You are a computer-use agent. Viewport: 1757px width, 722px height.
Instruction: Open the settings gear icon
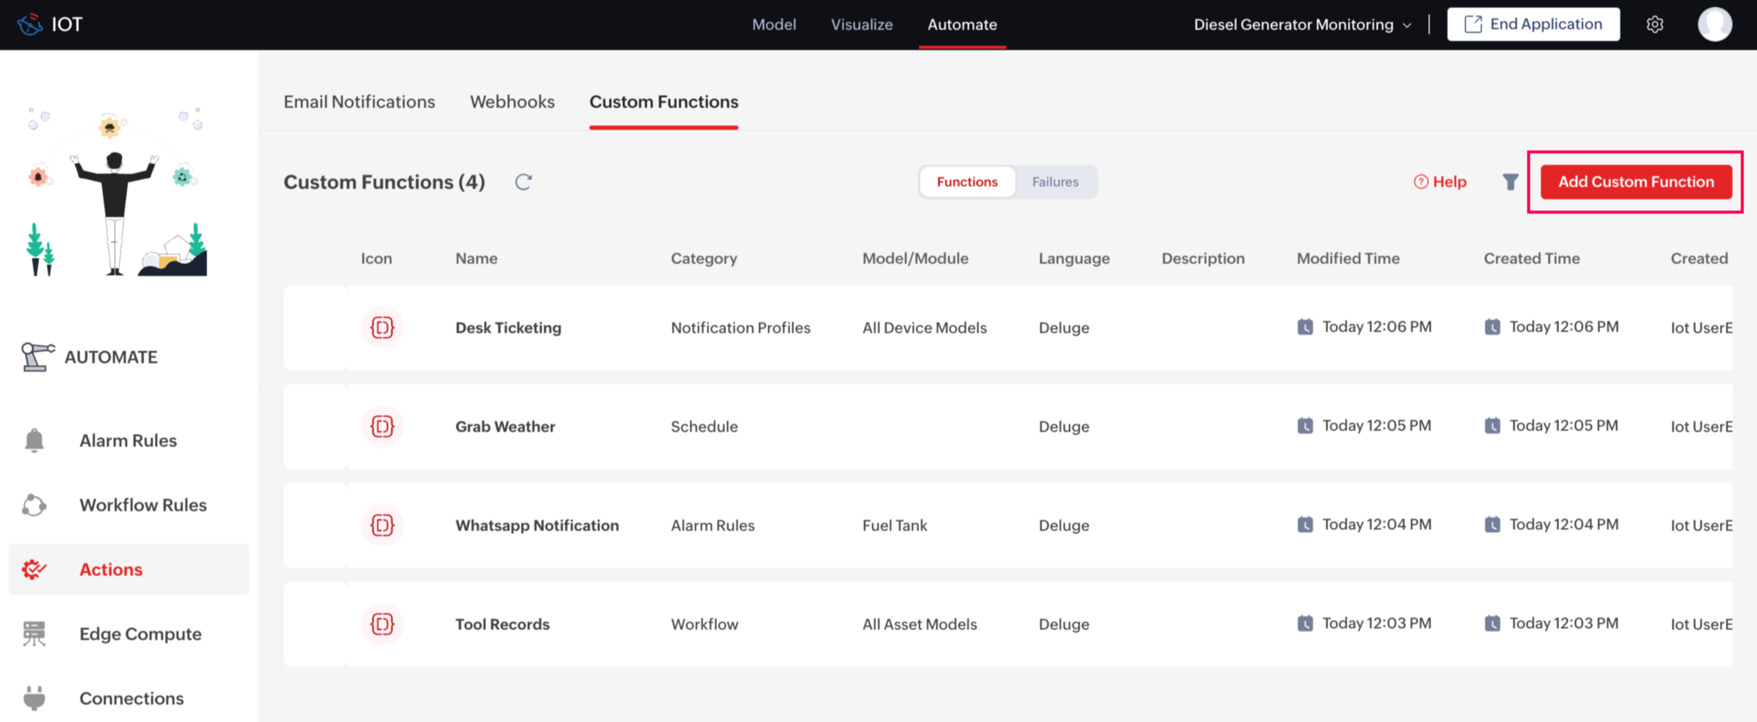[x=1654, y=25]
